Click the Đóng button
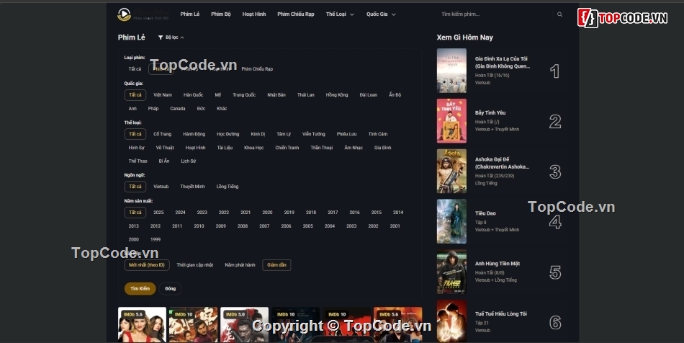The image size is (684, 343). (171, 288)
